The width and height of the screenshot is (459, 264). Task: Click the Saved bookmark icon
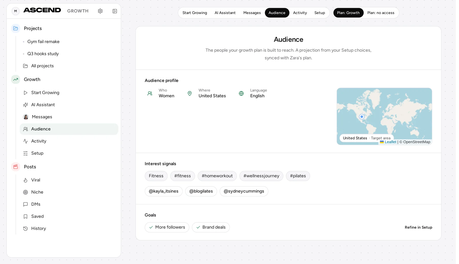(25, 216)
